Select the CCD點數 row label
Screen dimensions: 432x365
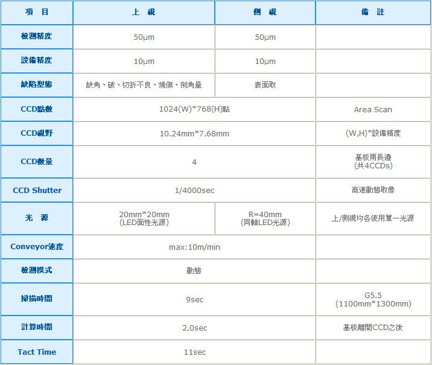[x=37, y=109]
